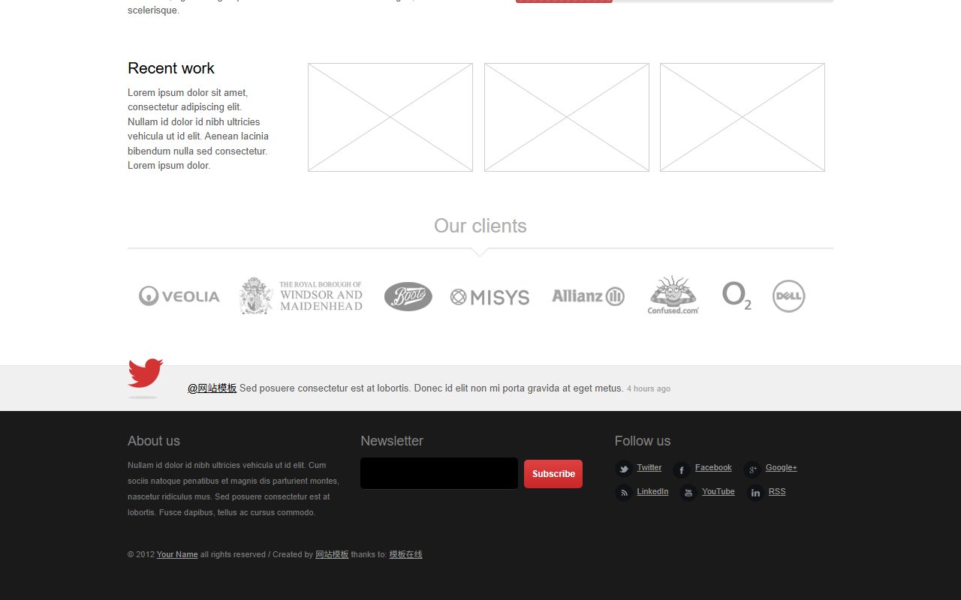Open the YouTube text link

(718, 491)
